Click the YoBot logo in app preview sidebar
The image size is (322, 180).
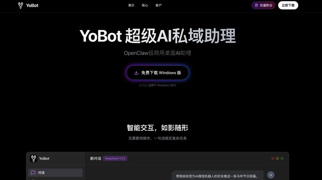point(34,158)
